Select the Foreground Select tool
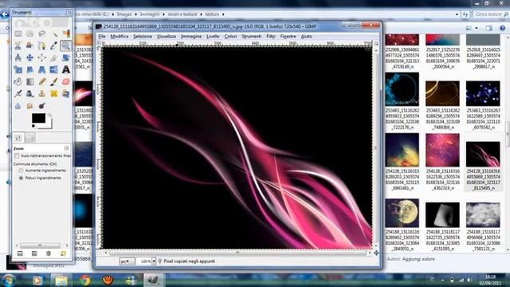Viewport: 510px width, 287px height. (29, 45)
